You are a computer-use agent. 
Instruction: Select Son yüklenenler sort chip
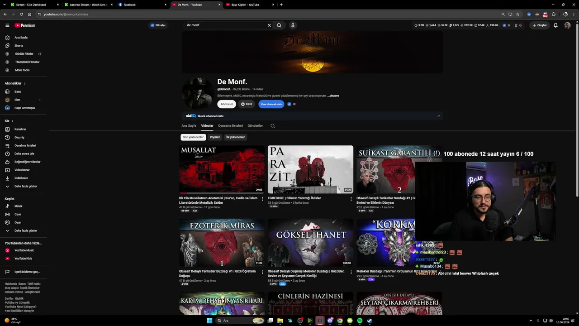coord(193,137)
